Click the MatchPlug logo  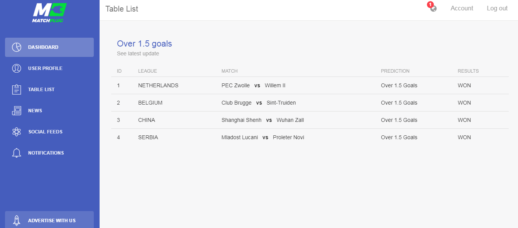click(49, 13)
